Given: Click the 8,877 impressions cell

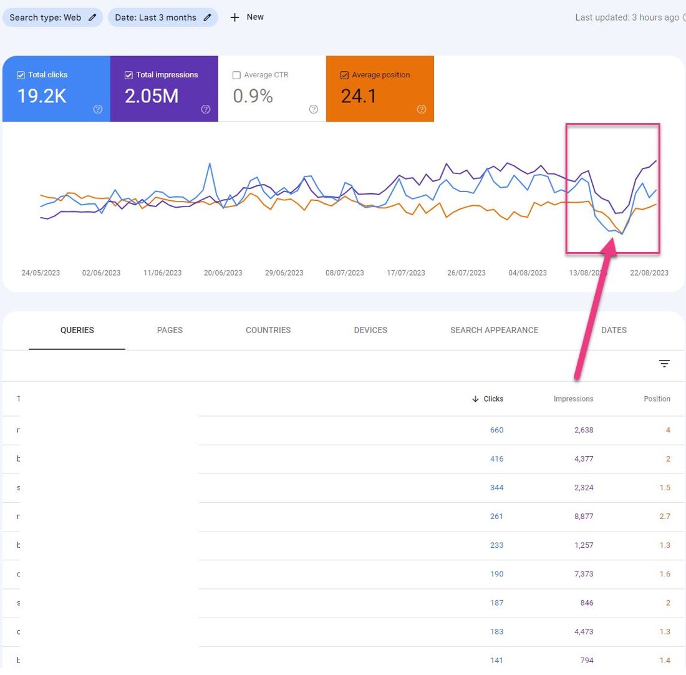Looking at the screenshot, I should [x=584, y=517].
